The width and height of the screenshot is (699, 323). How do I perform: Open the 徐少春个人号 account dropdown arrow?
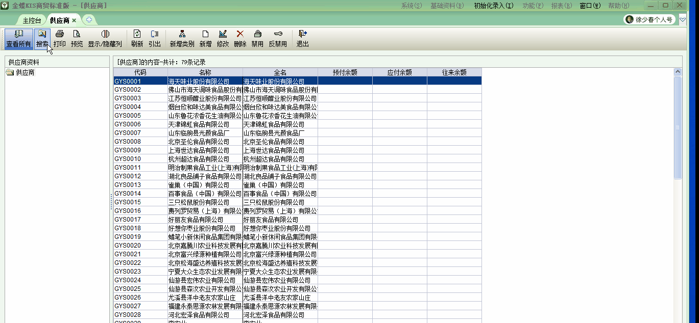click(x=682, y=20)
